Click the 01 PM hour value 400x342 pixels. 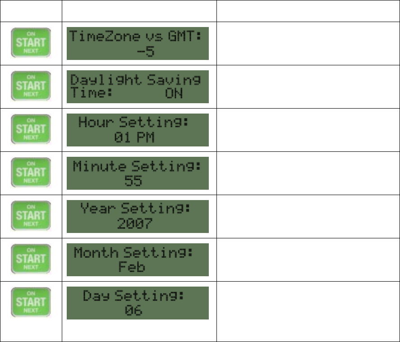point(134,137)
